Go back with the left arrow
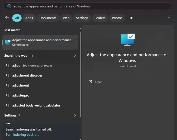Viewport: 177px width, 140px height. [7, 18]
